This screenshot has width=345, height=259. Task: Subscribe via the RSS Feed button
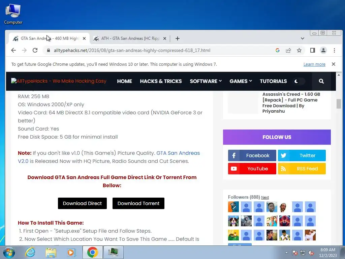(302, 169)
